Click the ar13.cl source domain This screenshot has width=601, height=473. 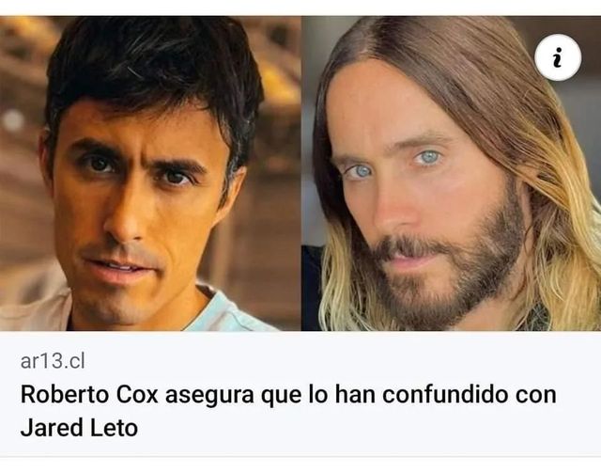[x=53, y=361]
